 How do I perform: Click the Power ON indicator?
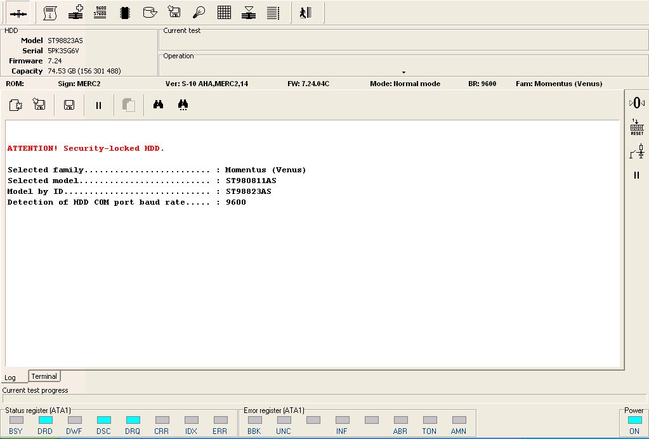(635, 420)
